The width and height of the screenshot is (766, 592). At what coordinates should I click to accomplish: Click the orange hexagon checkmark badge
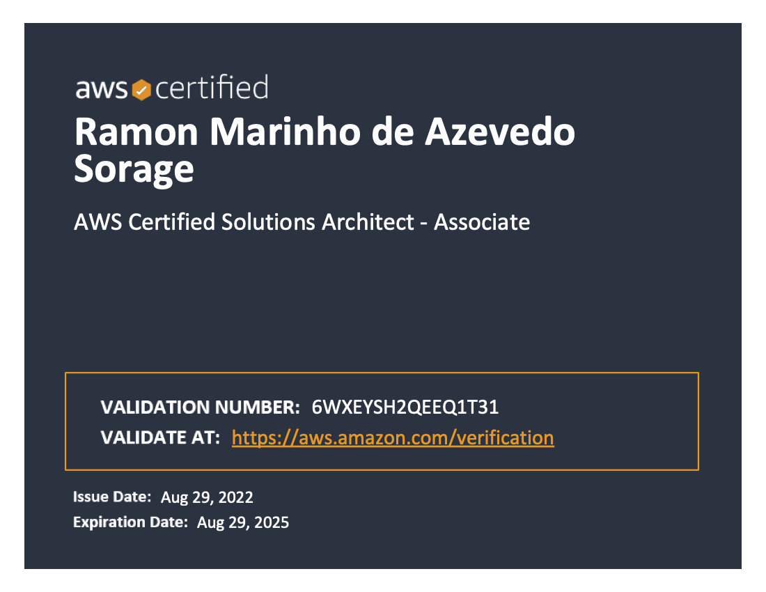pos(141,90)
